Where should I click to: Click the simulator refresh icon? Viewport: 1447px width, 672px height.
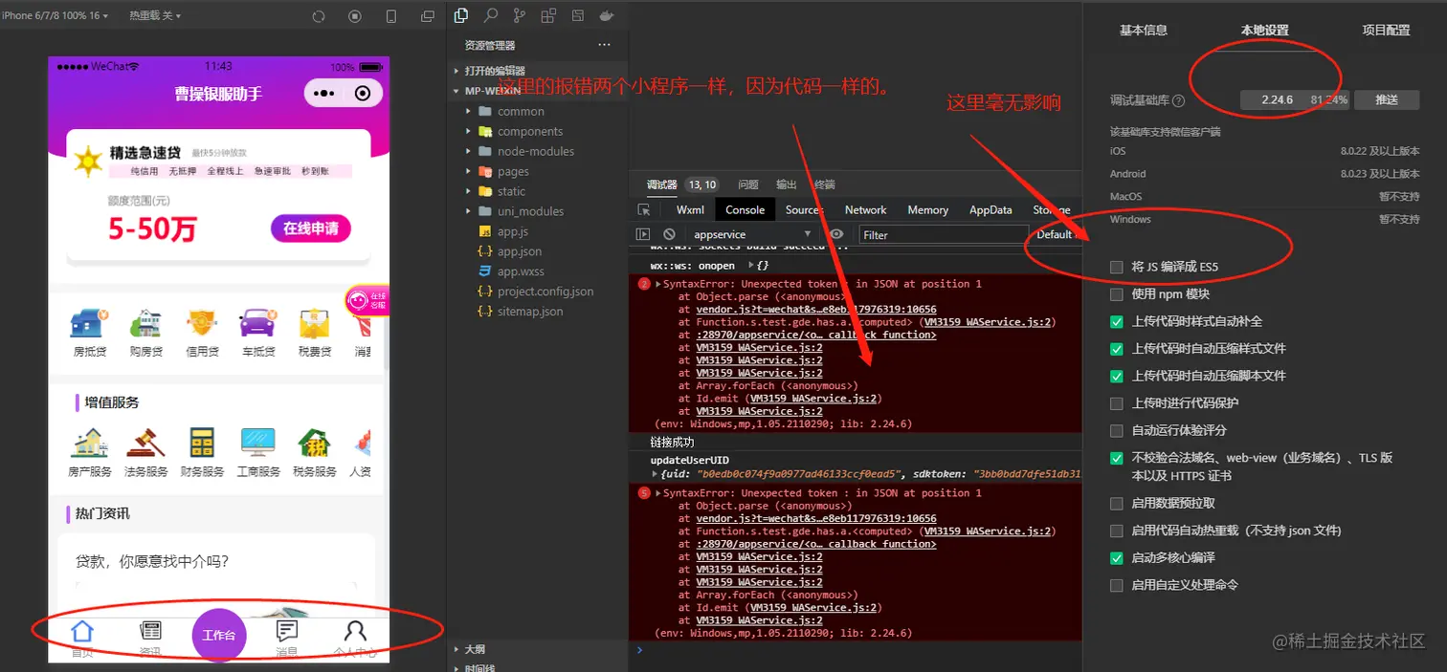tap(319, 16)
